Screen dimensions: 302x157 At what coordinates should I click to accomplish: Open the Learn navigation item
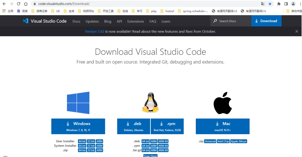point(166,21)
